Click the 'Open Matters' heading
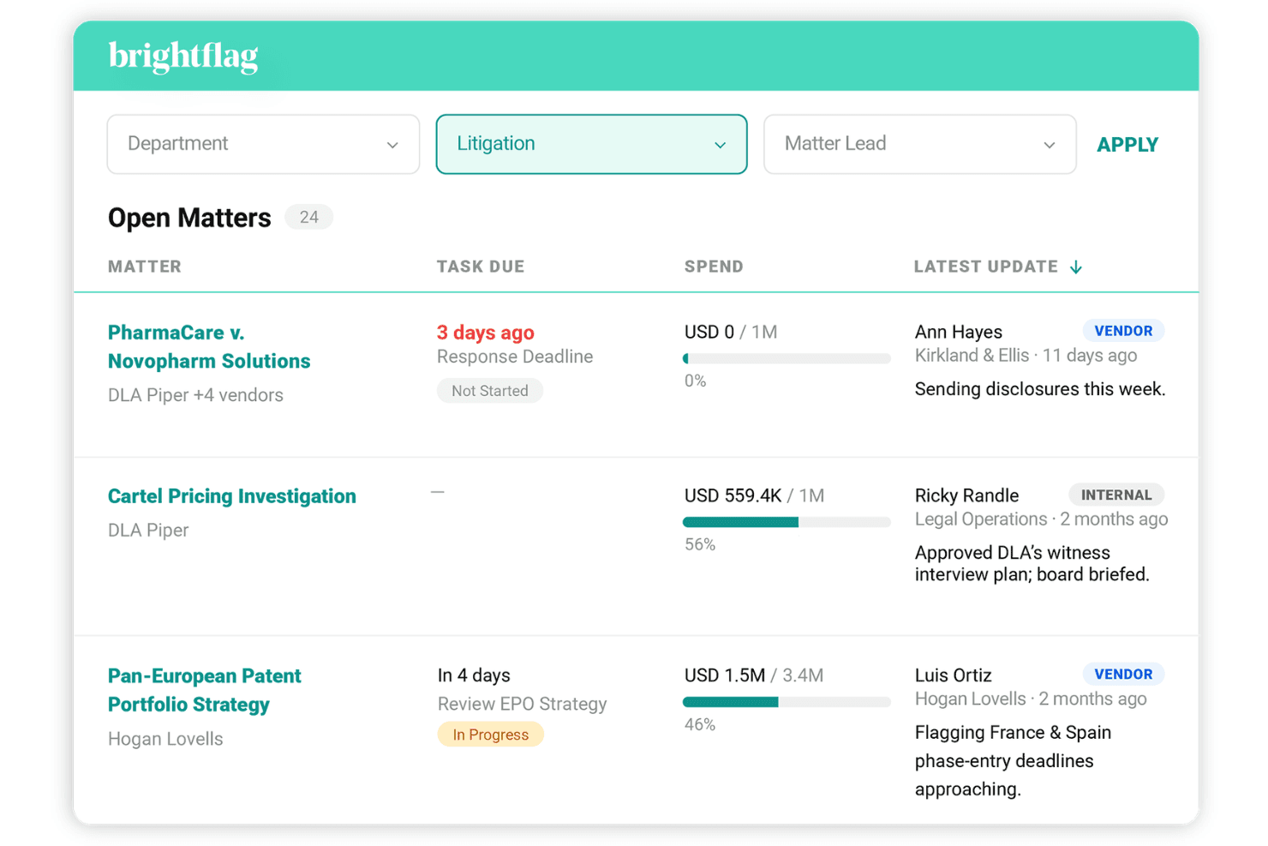 (189, 218)
